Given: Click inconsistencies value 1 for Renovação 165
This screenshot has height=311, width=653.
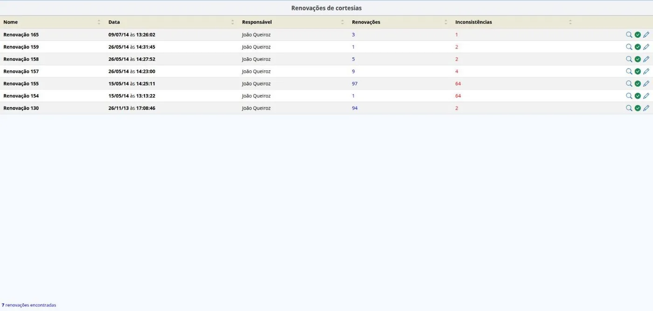Looking at the screenshot, I should (457, 35).
